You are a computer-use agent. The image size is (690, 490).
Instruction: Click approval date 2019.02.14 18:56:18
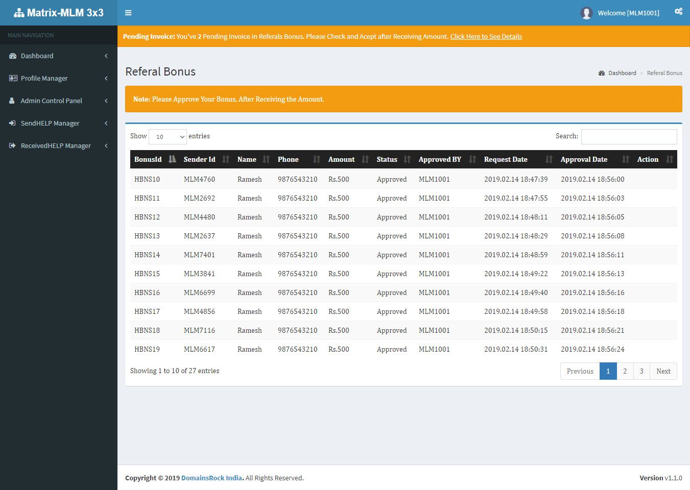click(x=592, y=311)
